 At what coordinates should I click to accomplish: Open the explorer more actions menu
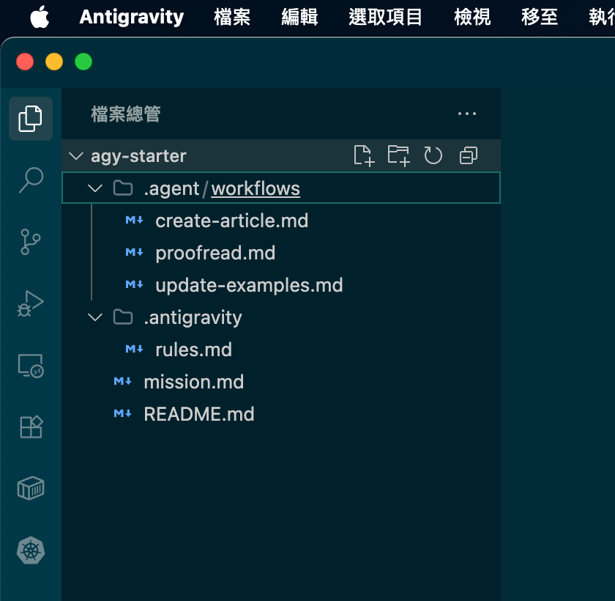click(x=467, y=114)
